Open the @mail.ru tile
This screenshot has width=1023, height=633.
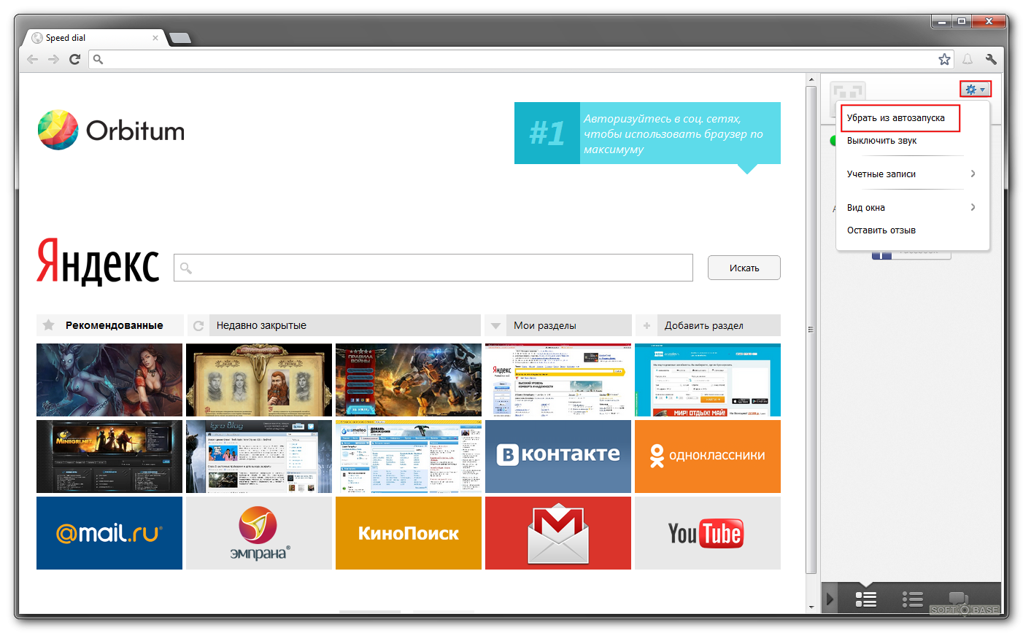click(x=109, y=533)
